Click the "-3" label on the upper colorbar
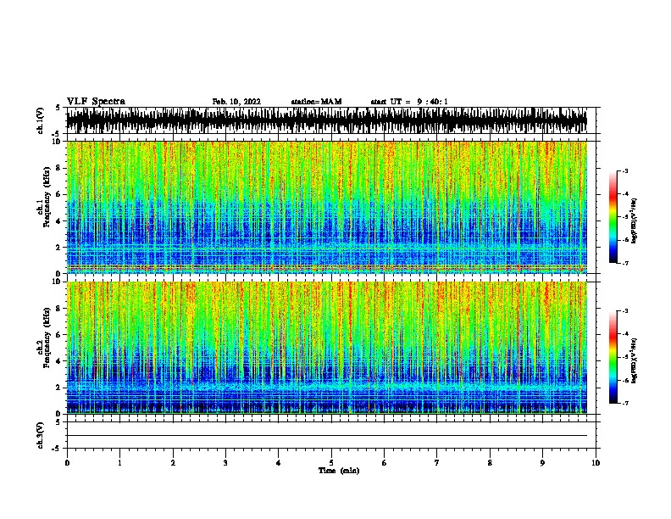The height and width of the screenshot is (519, 671). [x=624, y=170]
